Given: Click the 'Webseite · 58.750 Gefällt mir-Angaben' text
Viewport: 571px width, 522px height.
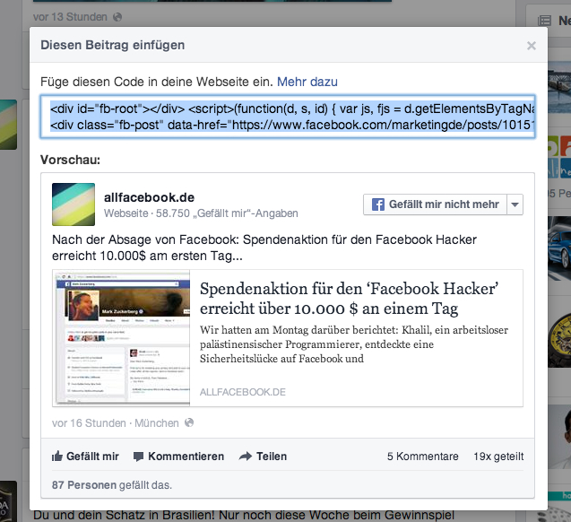Looking at the screenshot, I should (201, 213).
